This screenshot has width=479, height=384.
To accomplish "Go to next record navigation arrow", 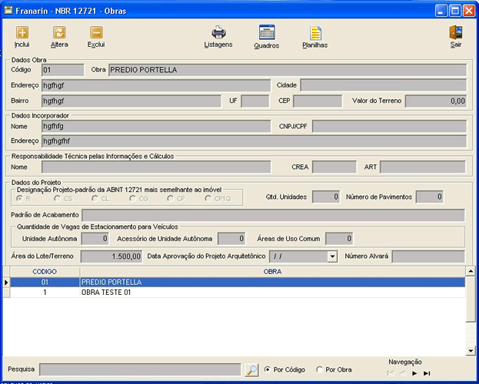I will 414,373.
